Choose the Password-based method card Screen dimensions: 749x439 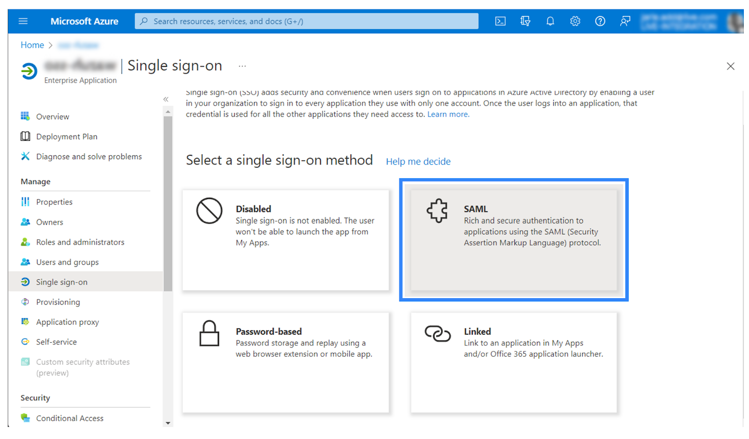[x=286, y=363]
